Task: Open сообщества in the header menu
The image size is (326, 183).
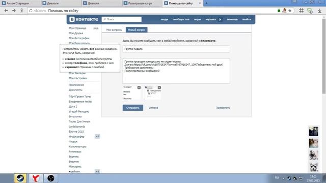Action: click(x=181, y=19)
